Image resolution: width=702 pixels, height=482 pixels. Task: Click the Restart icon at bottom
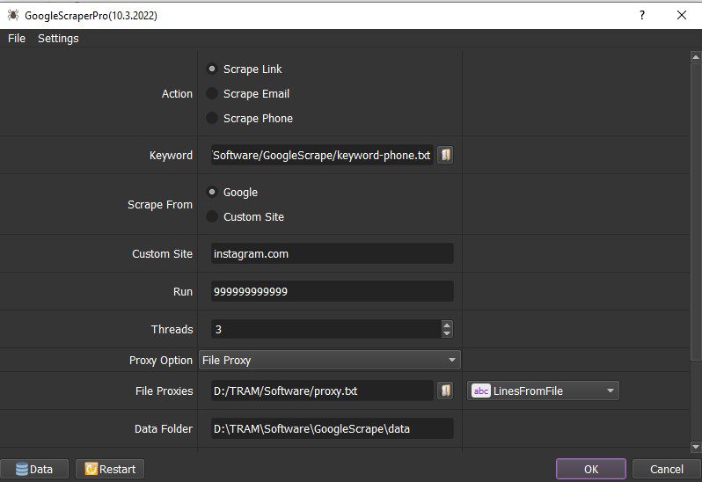pyautogui.click(x=91, y=469)
